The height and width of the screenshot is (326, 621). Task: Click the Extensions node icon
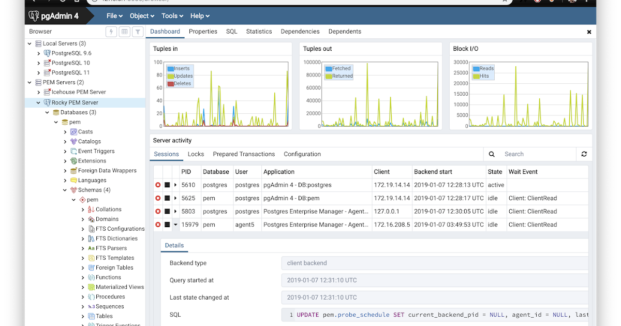(x=73, y=161)
